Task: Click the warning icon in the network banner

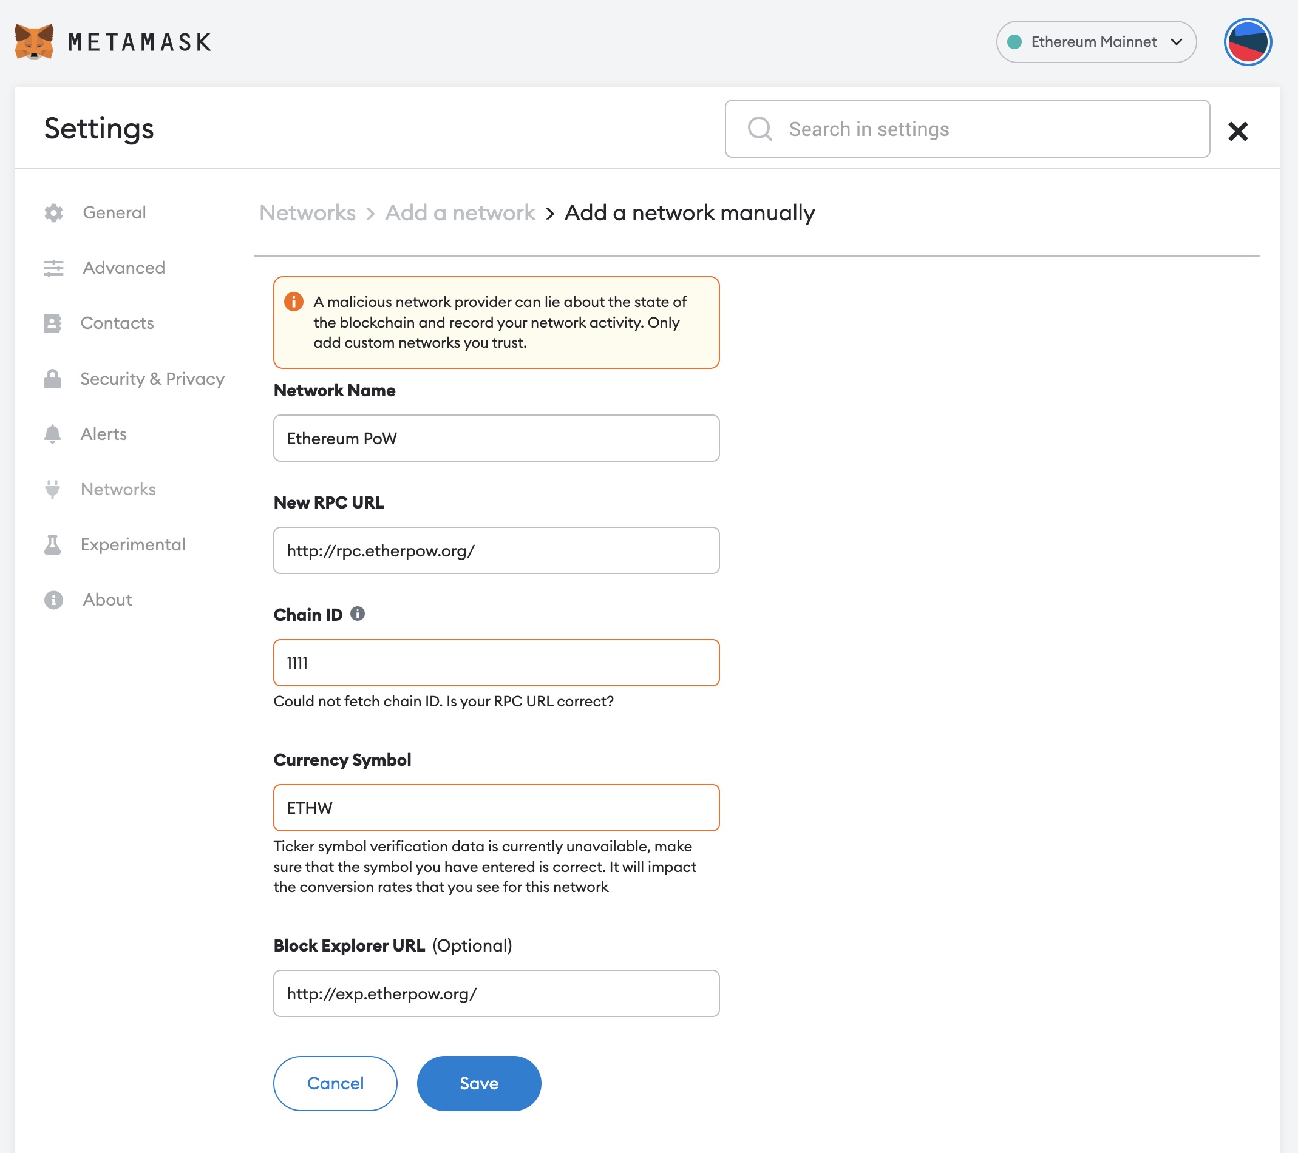Action: pyautogui.click(x=294, y=302)
